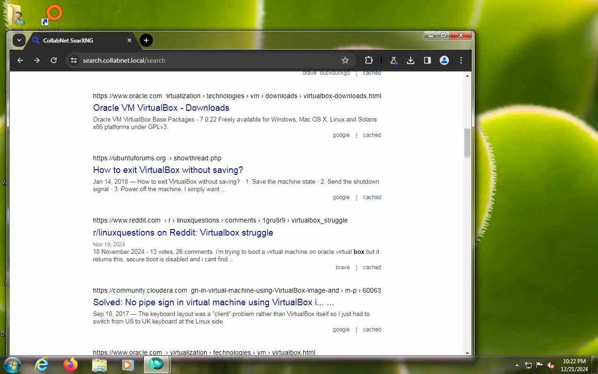
Task: Open the Windows Start menu
Action: tap(12, 365)
